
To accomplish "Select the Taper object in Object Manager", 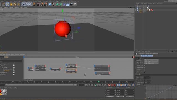I will [141, 12].
